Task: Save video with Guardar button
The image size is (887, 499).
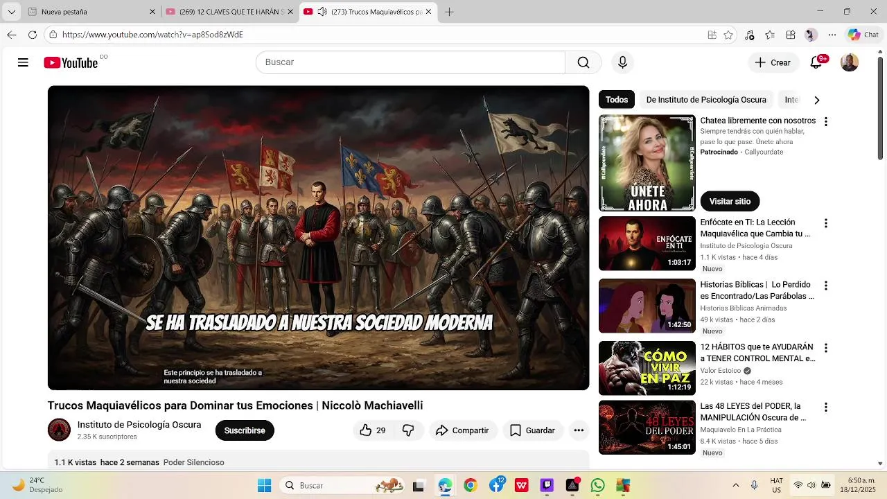Action: pyautogui.click(x=532, y=430)
